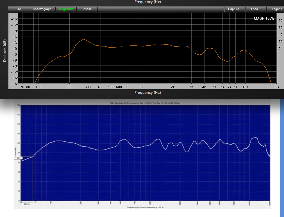This screenshot has height=217, width=284.
Task: Switch to the RTA tab
Action: click(x=18, y=9)
